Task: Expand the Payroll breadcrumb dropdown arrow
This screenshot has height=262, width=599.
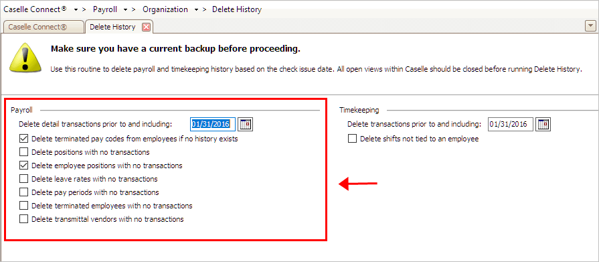Action: coord(126,9)
